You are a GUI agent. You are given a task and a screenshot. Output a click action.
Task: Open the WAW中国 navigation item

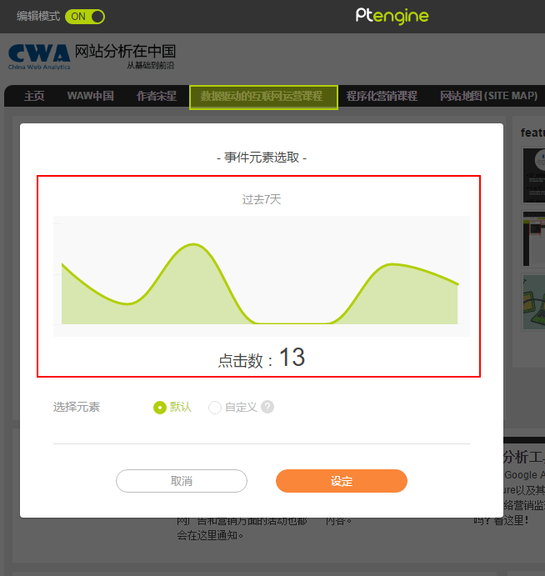[90, 96]
